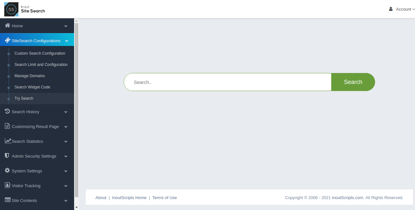Viewport: 415px width, 210px height.
Task: Open the Home sidebar menu
Action: (x=37, y=26)
